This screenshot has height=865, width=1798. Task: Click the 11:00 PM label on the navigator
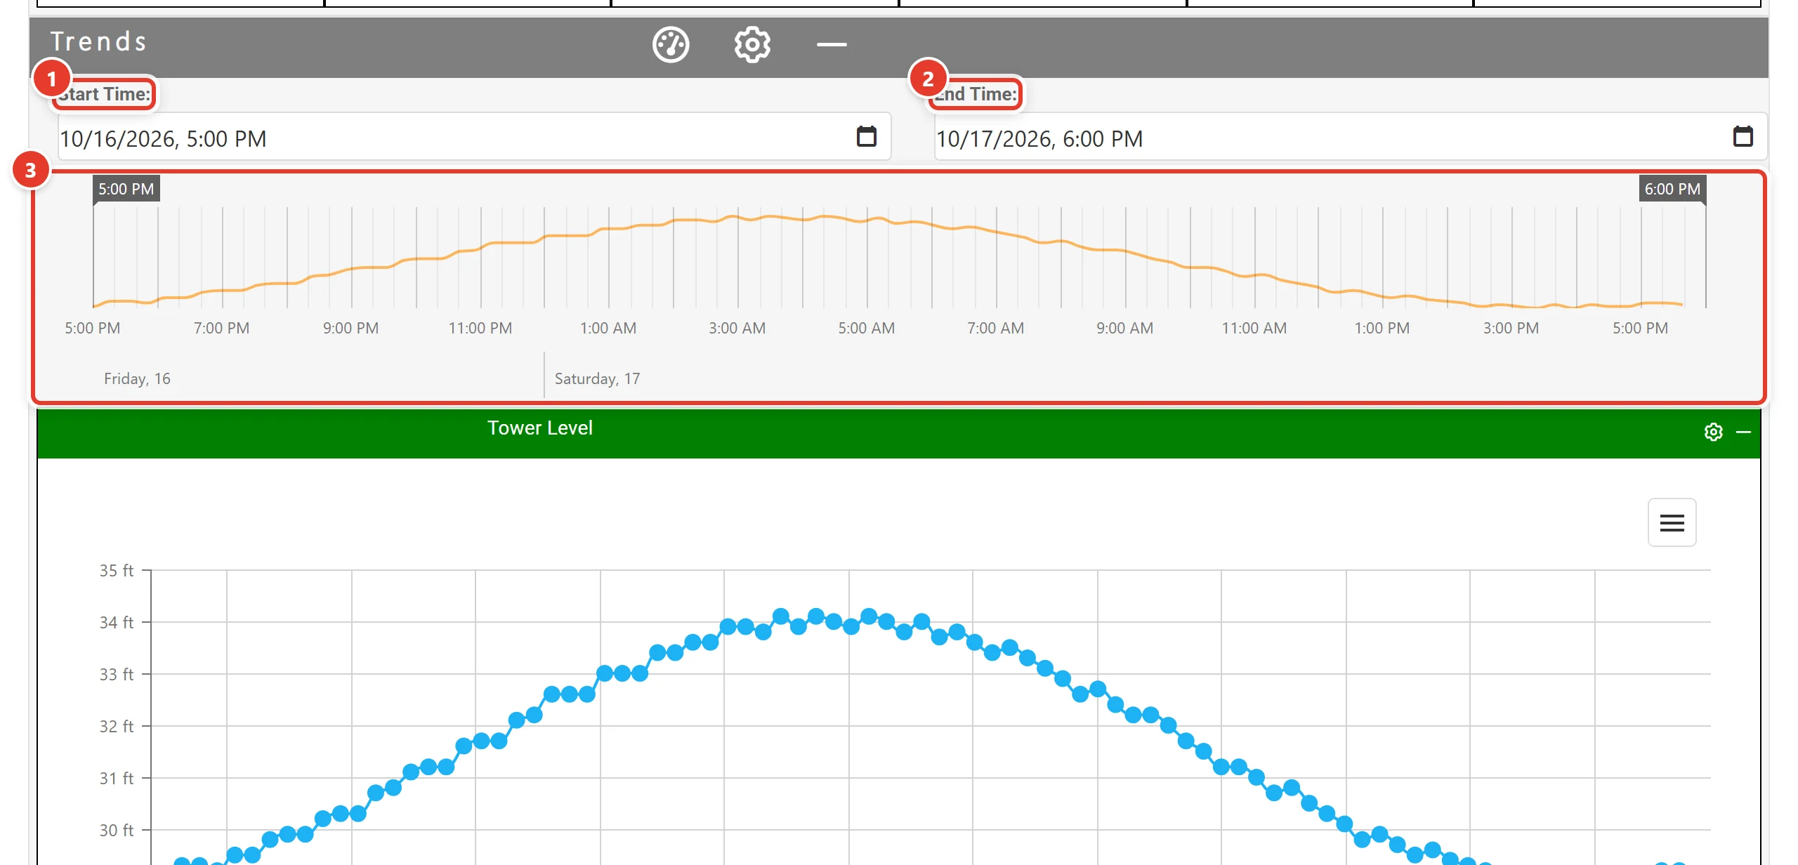pyautogui.click(x=480, y=328)
